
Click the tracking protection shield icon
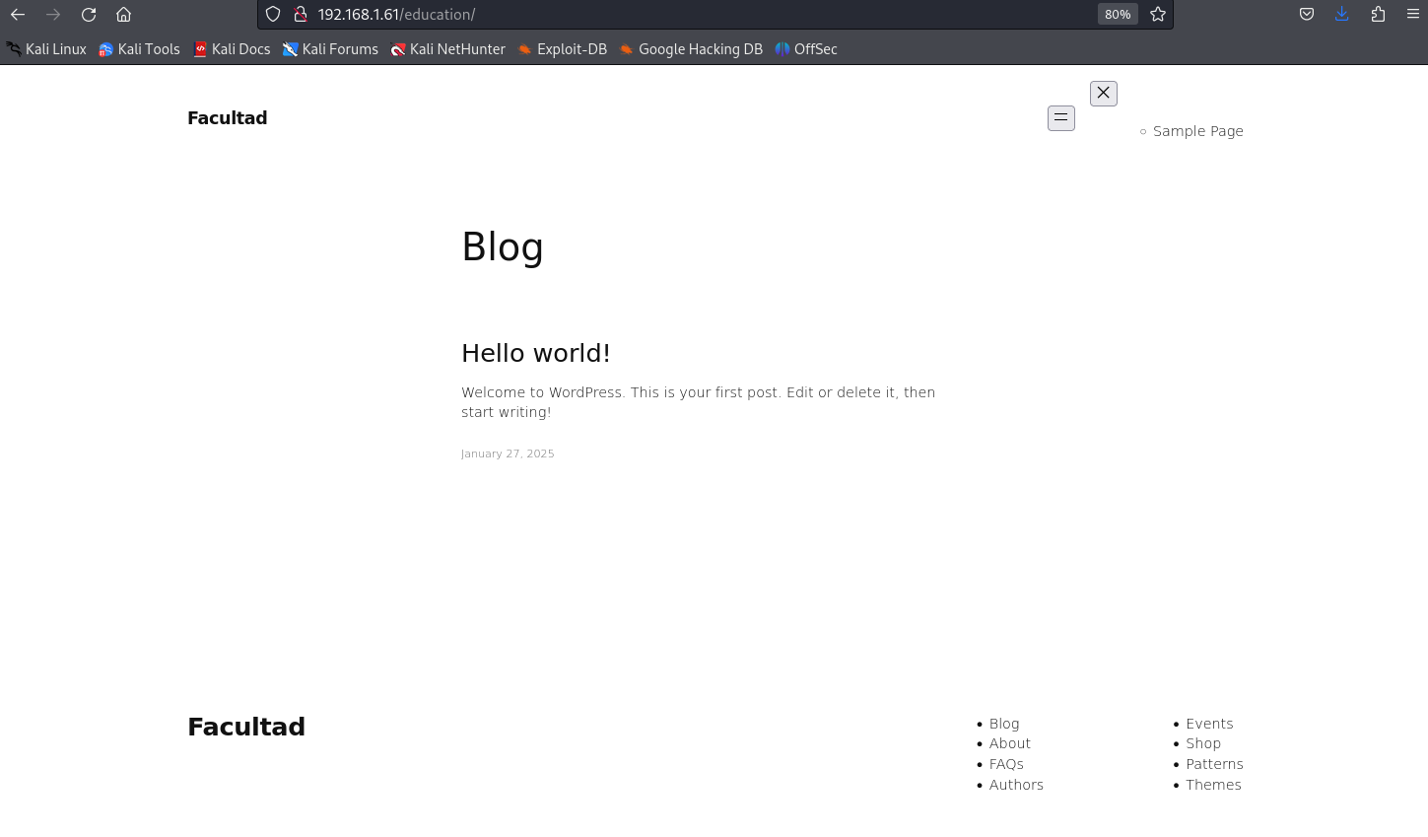click(274, 15)
